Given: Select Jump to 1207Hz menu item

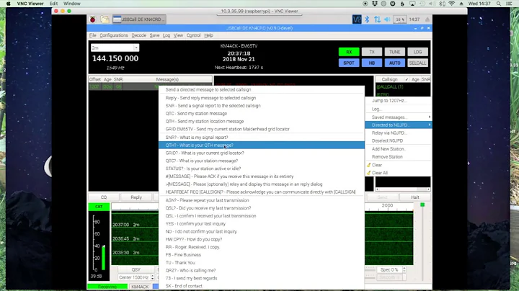Looking at the screenshot, I should pos(399,101).
